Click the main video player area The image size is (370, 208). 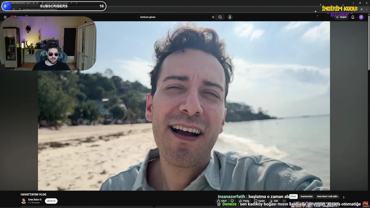(x=184, y=106)
